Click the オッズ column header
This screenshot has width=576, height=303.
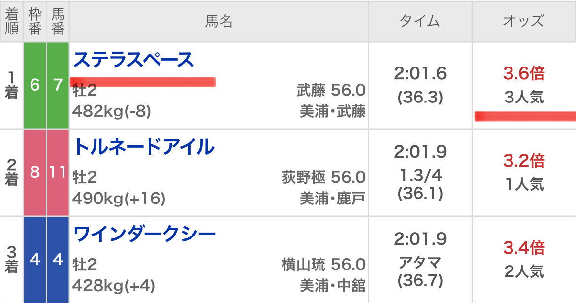(523, 21)
